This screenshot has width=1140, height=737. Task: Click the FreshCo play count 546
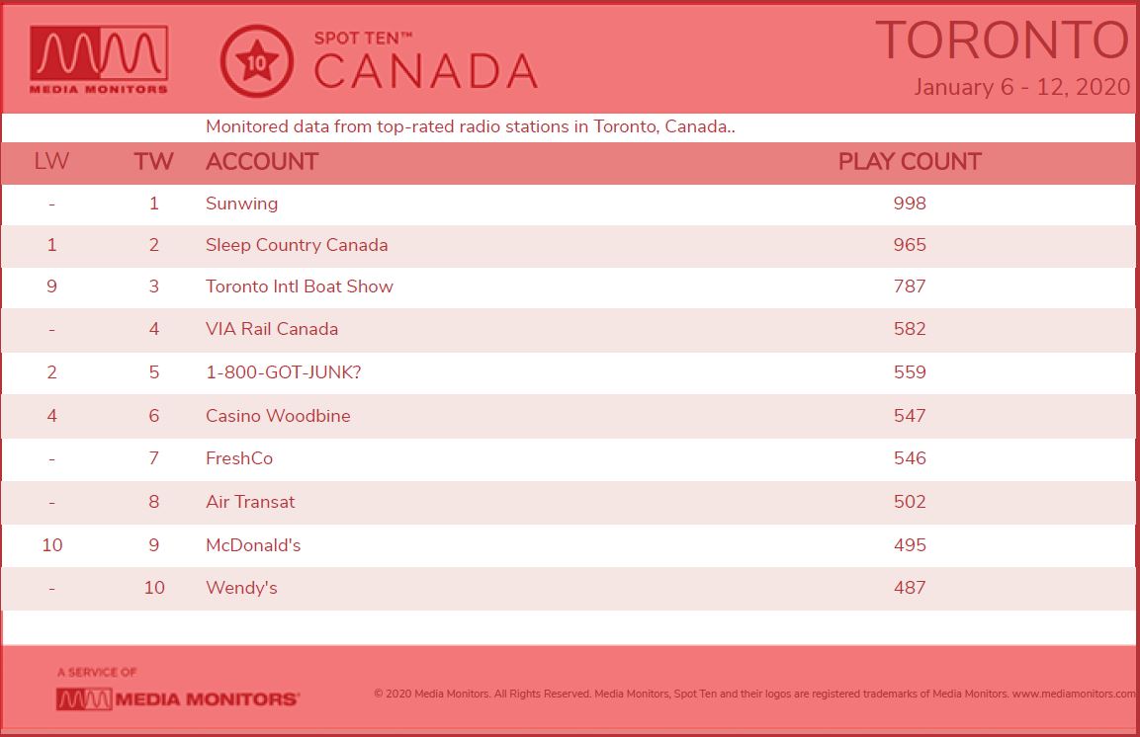(x=910, y=458)
